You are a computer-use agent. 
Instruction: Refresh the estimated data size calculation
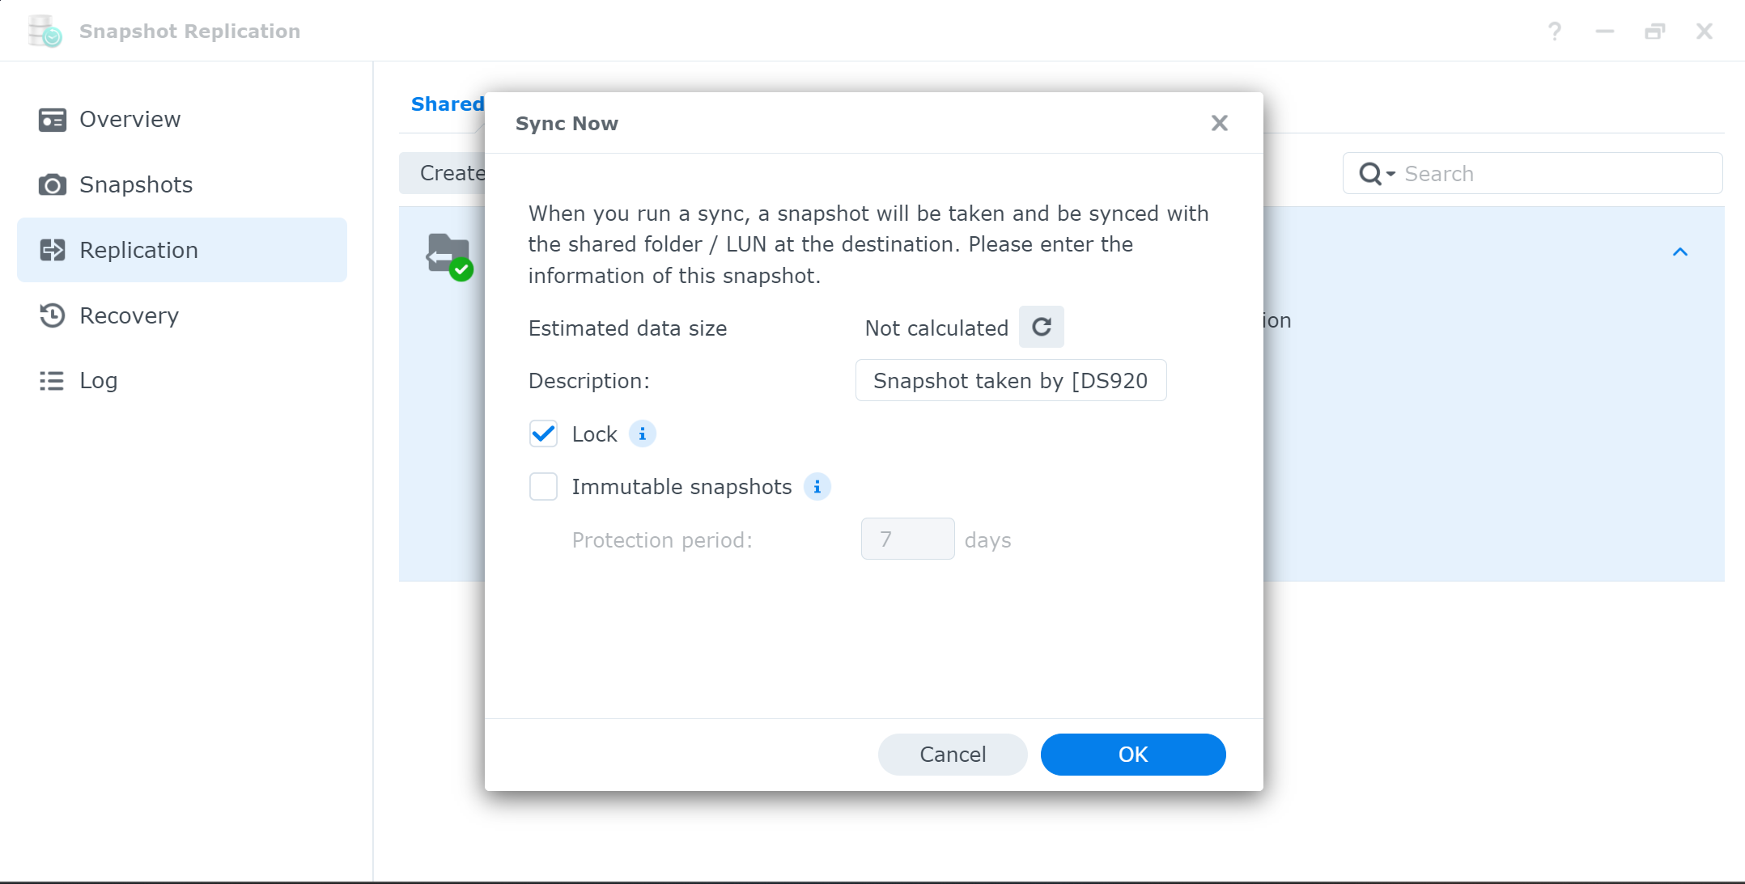[1041, 327]
